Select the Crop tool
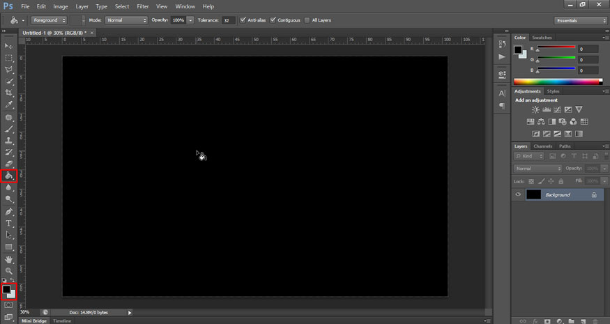The height and width of the screenshot is (324, 610). (9, 93)
